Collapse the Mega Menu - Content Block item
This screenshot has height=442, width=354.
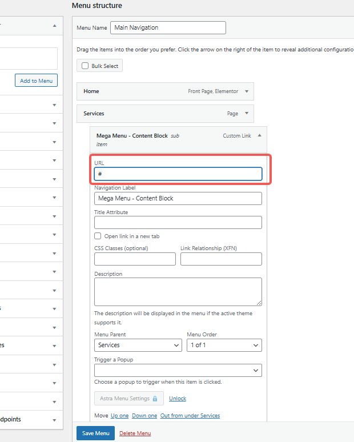[260, 136]
